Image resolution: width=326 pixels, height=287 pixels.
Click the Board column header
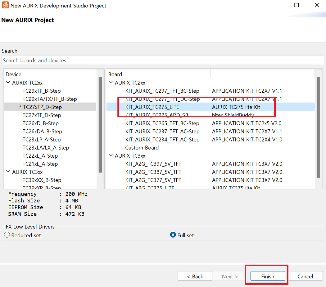[x=158, y=74]
